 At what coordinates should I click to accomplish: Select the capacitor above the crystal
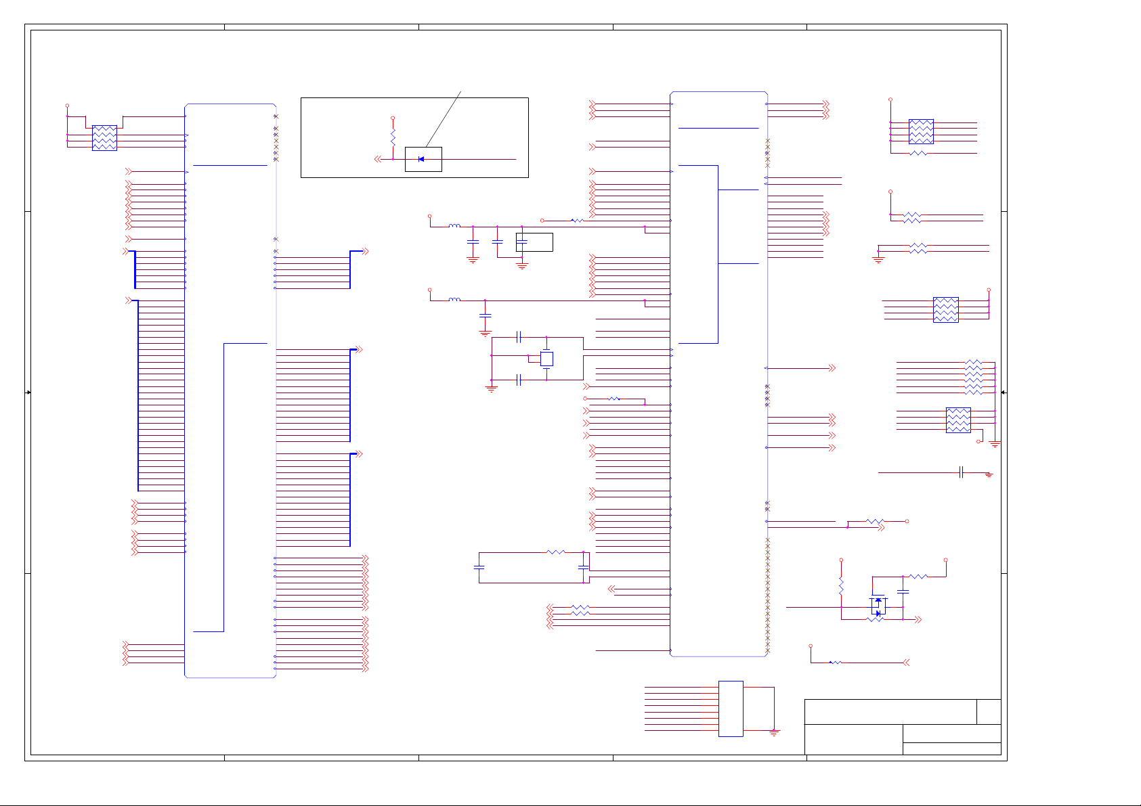coord(519,336)
